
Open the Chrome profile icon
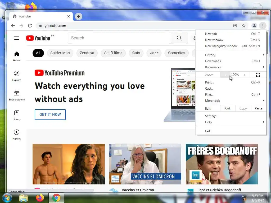[x=254, y=26]
